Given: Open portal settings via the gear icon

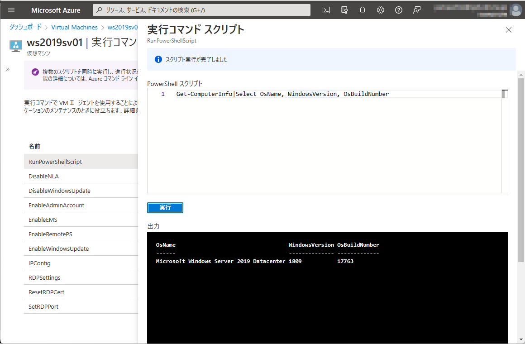Looking at the screenshot, I should 380,10.
